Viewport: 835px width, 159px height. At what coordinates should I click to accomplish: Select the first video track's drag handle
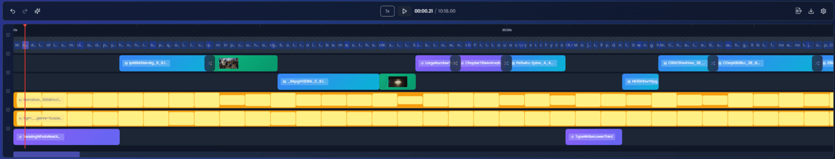pyautogui.click(x=8, y=54)
